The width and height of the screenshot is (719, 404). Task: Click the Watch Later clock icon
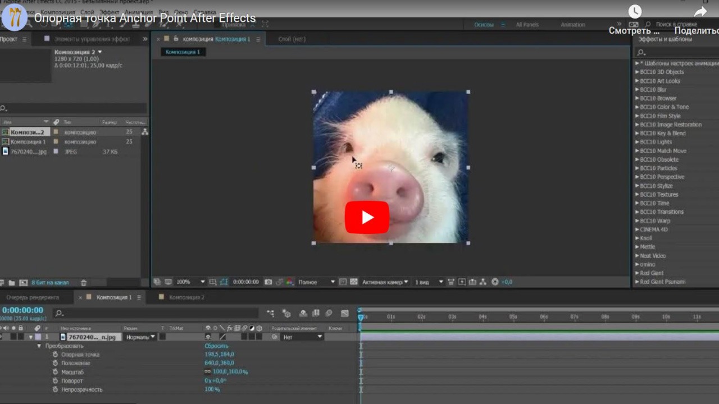[635, 12]
